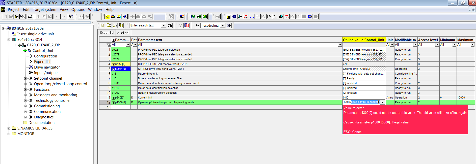Close the project navigator pane
The width and height of the screenshot is (476, 164).
[x=92, y=22]
